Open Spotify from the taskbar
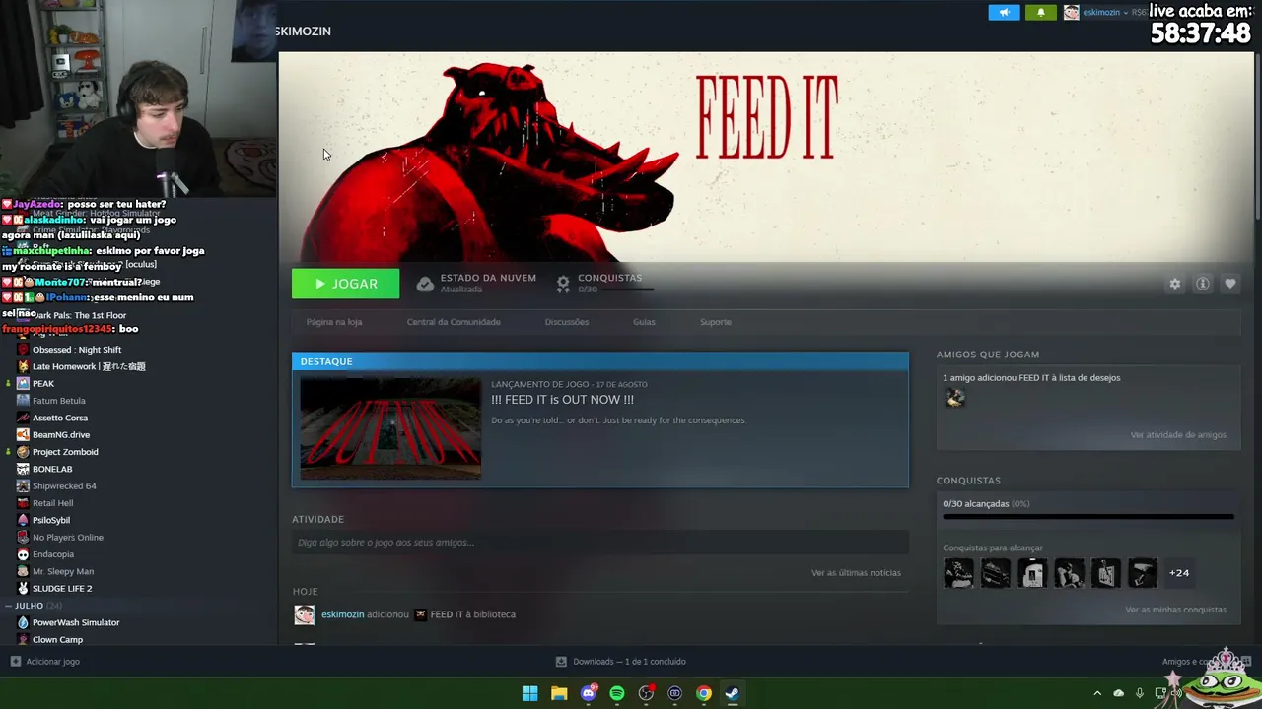Image resolution: width=1262 pixels, height=709 pixels. pyautogui.click(x=617, y=693)
